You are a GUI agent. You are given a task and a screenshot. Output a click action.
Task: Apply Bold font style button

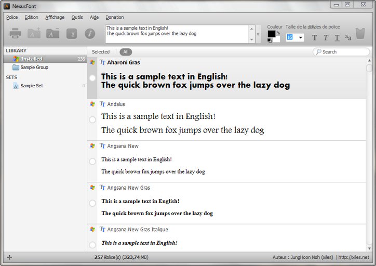(315, 37)
